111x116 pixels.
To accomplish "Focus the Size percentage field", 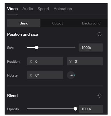I will 91,47.
